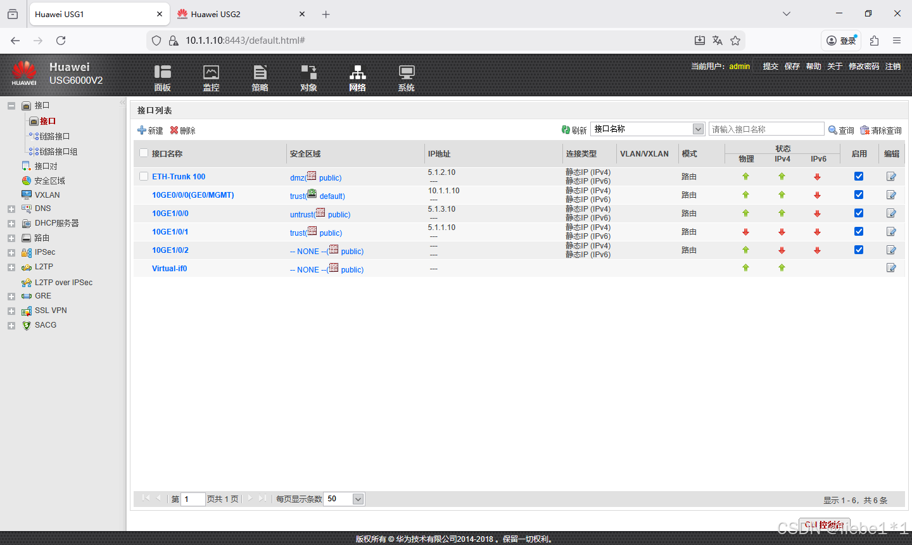This screenshot has height=545, width=912.
Task: Open a new browser tab with plus
Action: 326,14
